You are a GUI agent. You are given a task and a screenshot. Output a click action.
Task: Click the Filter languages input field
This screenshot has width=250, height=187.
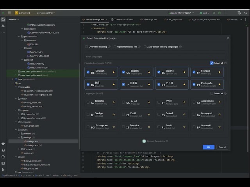155,56
